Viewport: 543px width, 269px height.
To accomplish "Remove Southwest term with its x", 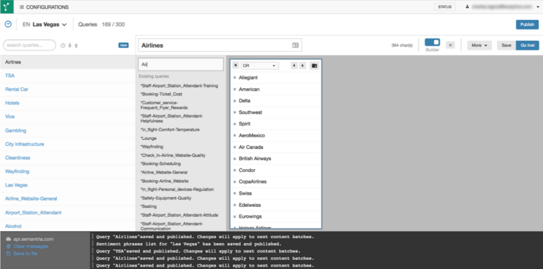I will point(235,112).
